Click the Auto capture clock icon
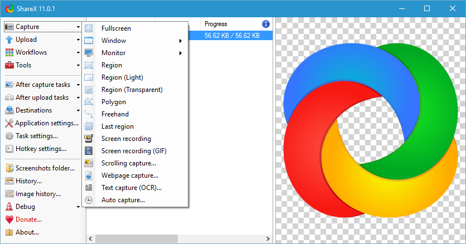The height and width of the screenshot is (244, 466). [x=89, y=200]
